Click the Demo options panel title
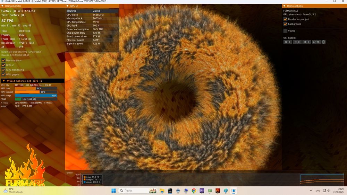The image size is (347, 195). pos(295,6)
